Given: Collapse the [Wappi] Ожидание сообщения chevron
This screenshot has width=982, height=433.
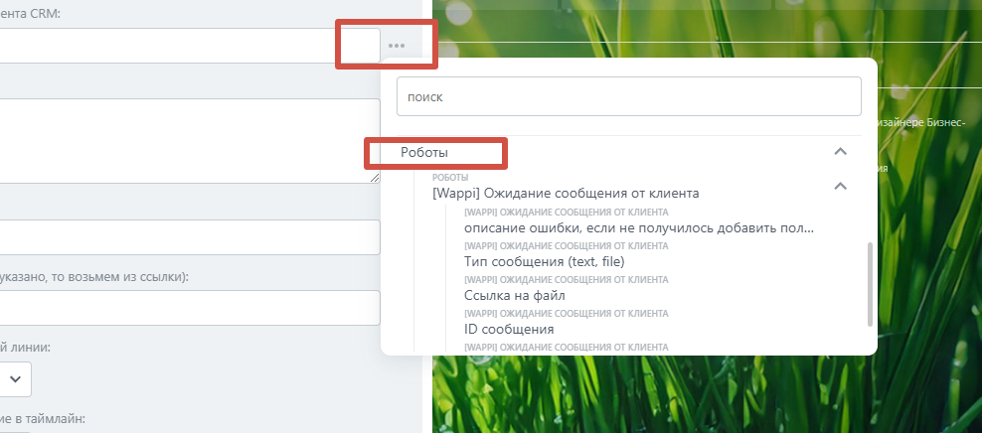Looking at the screenshot, I should [x=841, y=186].
